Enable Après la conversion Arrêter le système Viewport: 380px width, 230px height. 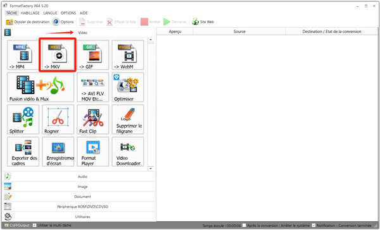[x=244, y=226]
